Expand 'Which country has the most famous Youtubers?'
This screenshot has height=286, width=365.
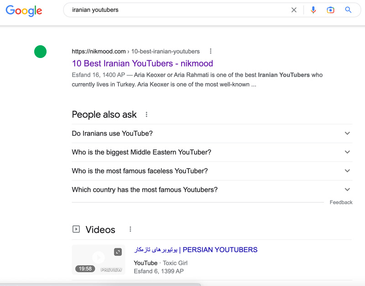pos(212,190)
